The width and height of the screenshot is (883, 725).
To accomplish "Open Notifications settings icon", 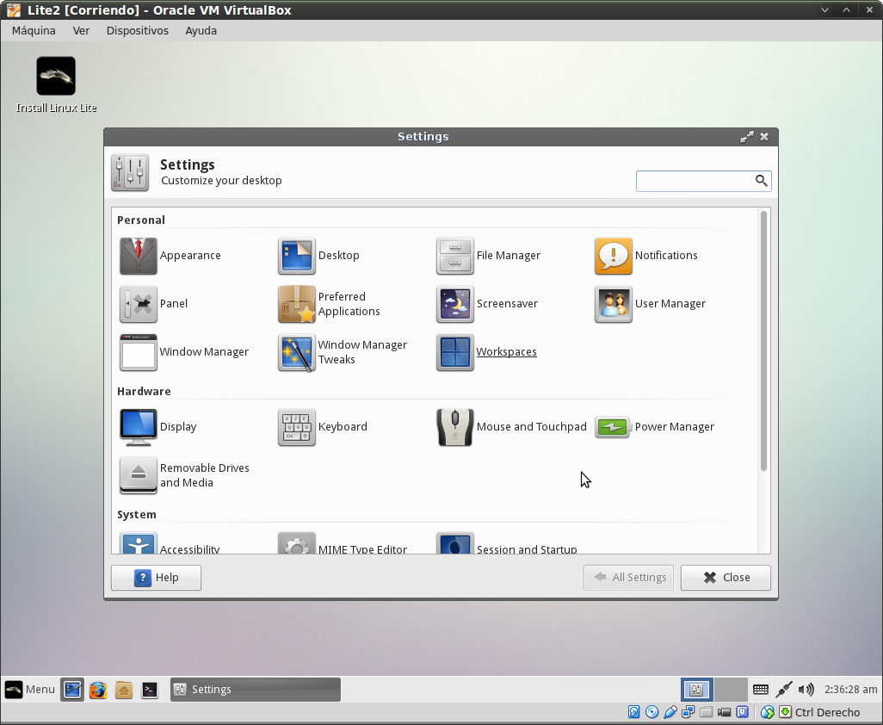I will (x=614, y=256).
